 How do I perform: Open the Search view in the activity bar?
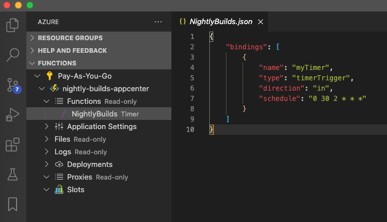[x=13, y=55]
